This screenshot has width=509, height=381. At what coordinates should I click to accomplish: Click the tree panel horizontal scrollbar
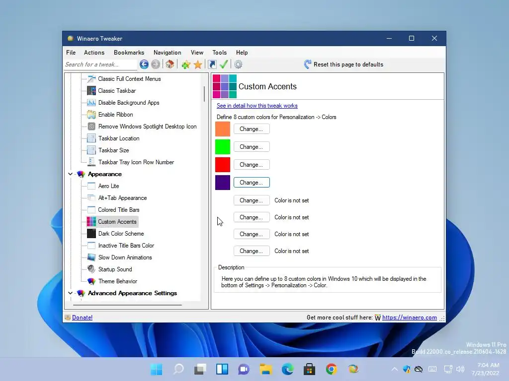click(x=127, y=305)
